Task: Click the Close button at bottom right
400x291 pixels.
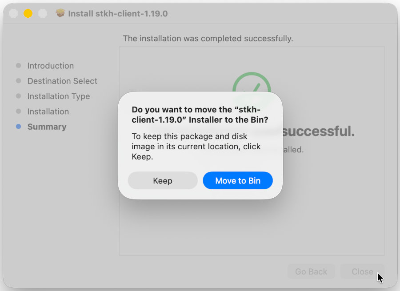Action: point(362,271)
